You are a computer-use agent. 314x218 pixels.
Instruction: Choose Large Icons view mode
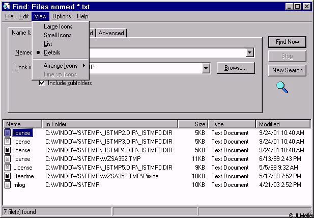58,26
